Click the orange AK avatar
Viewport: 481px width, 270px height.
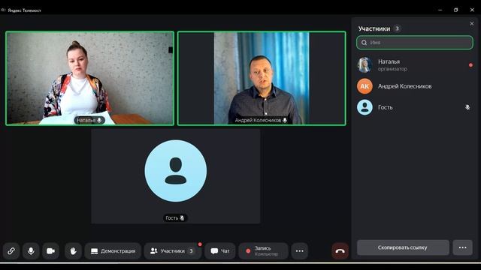[365, 86]
